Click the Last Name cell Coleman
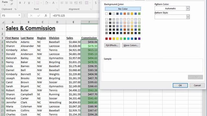The width and height of the screenshot is (207, 116). pyautogui.click(x=28, y=106)
